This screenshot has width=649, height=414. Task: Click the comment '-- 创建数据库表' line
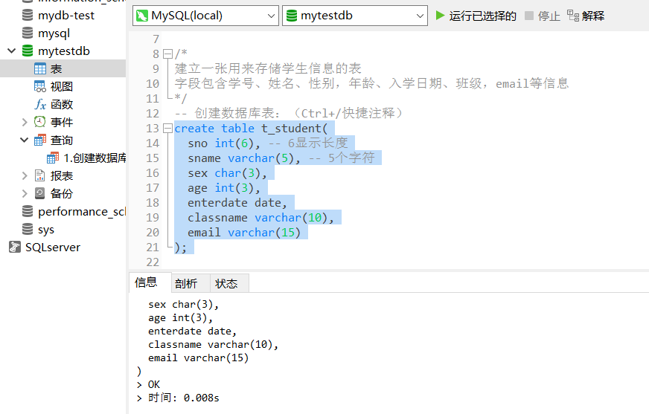pos(288,113)
